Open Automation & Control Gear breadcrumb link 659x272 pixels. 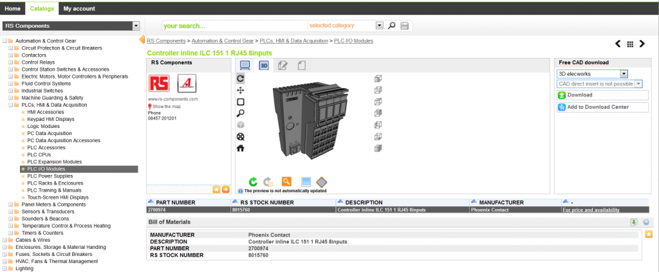[223, 41]
